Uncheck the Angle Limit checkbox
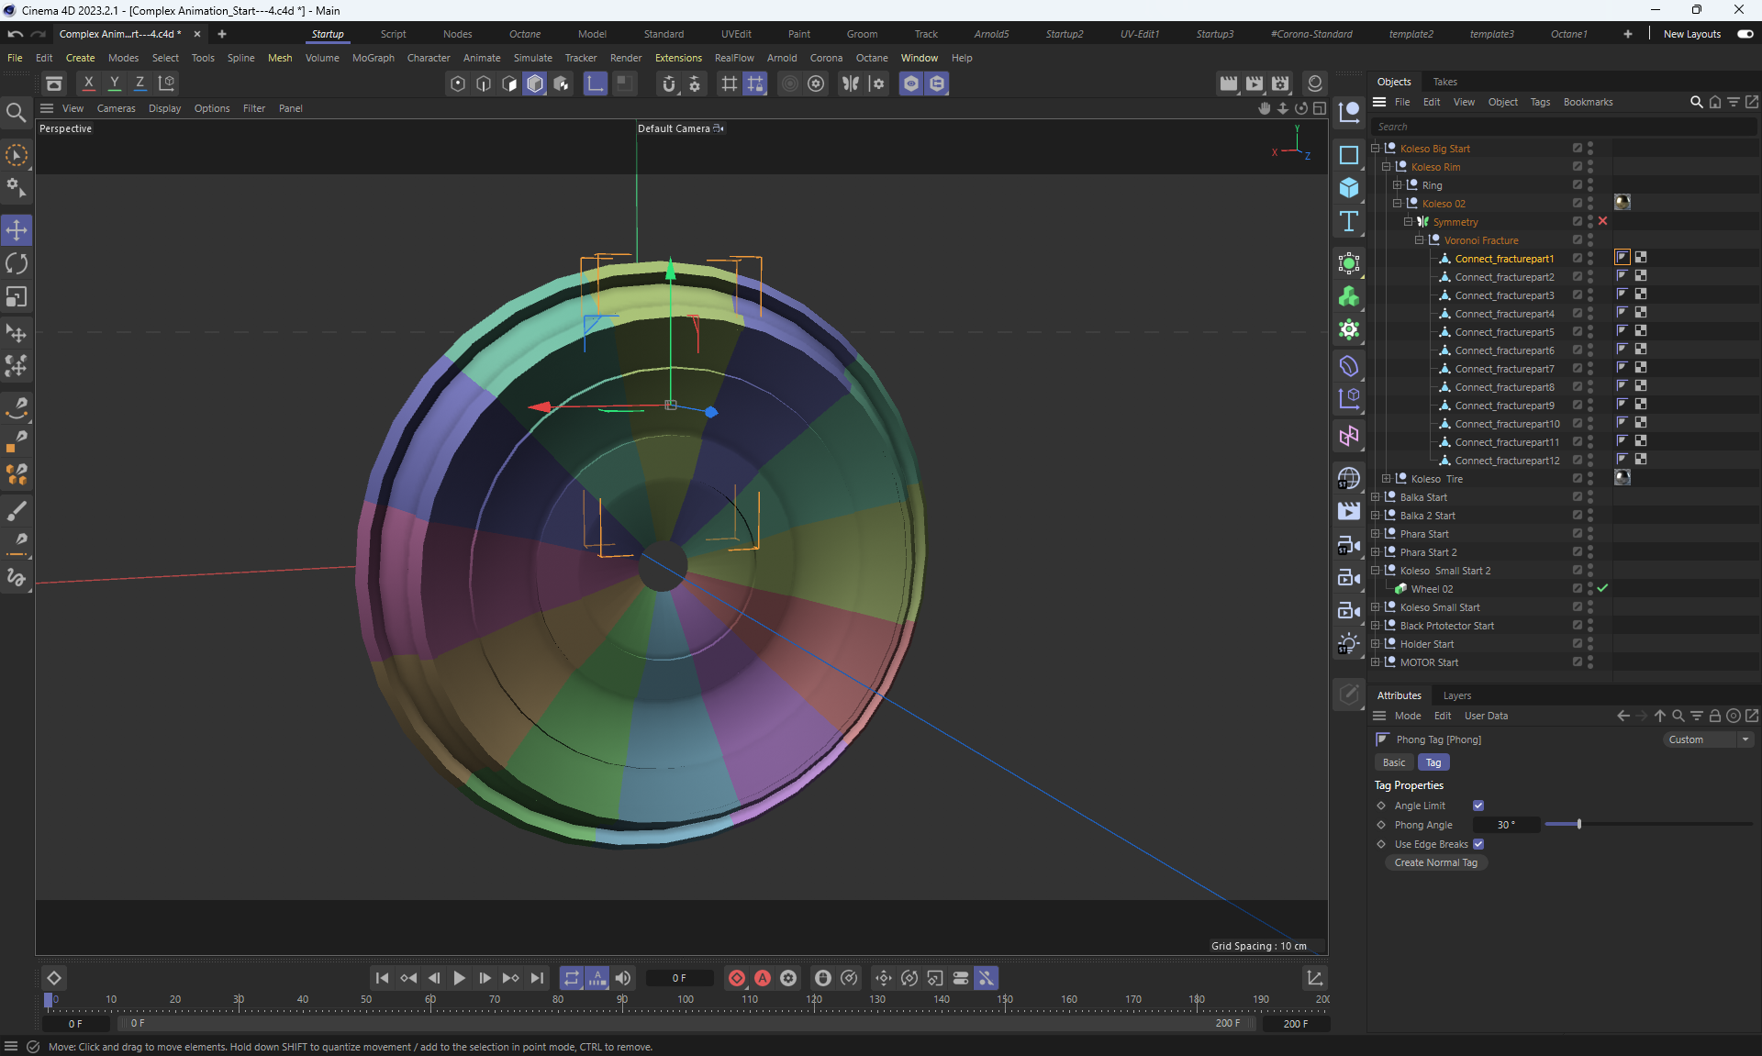Screen dimensions: 1762x1056 point(1478,806)
